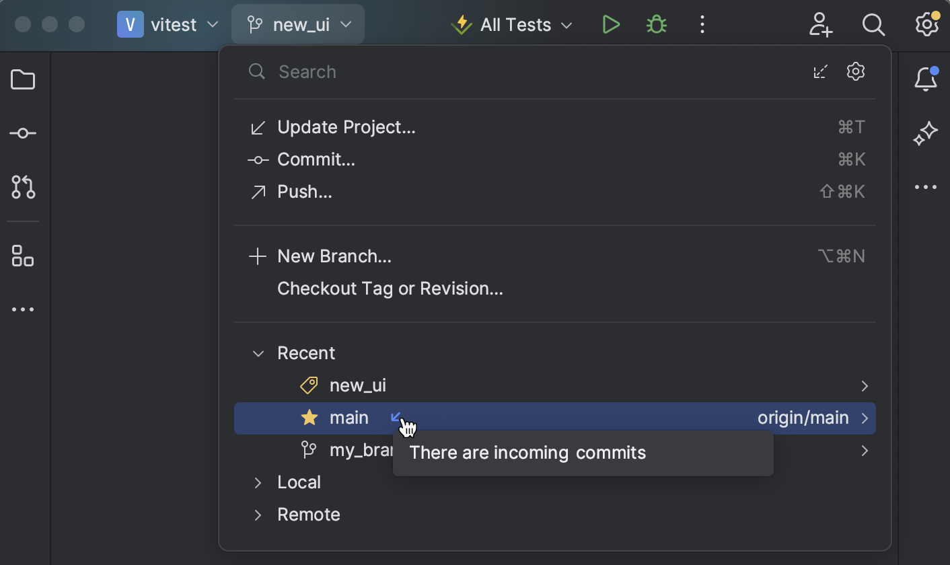Open the Project tool window
Image resolution: width=950 pixels, height=565 pixels.
(22, 79)
